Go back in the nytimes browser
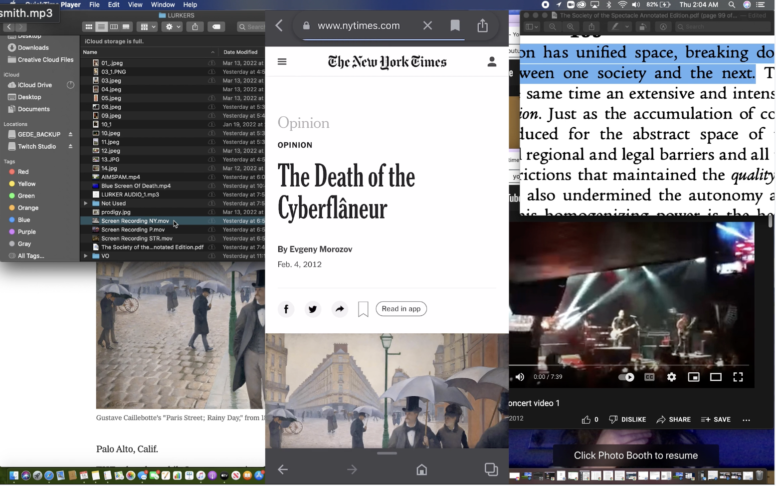The height and width of the screenshot is (487, 776). pyautogui.click(x=279, y=26)
